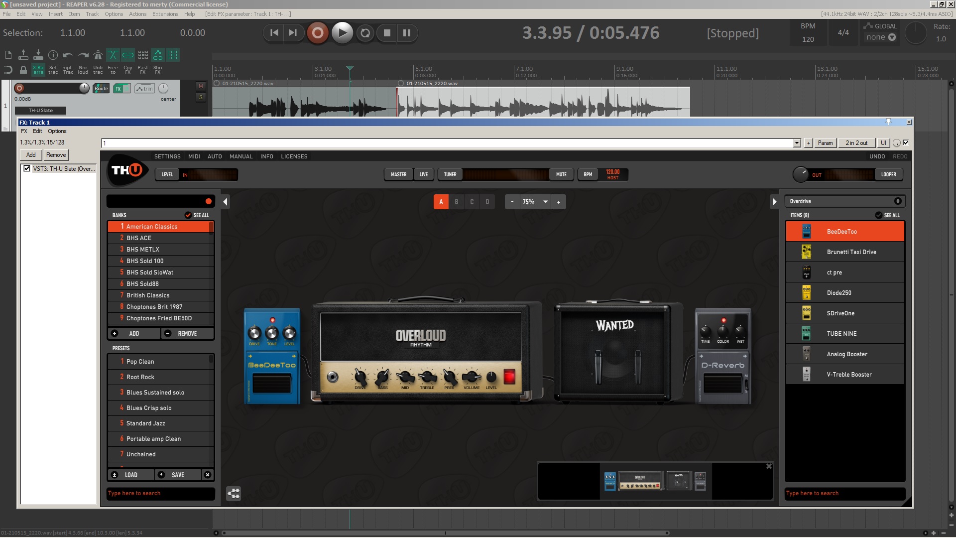This screenshot has height=538, width=956.
Task: Toggle the lock padlock icon
Action: (x=23, y=70)
